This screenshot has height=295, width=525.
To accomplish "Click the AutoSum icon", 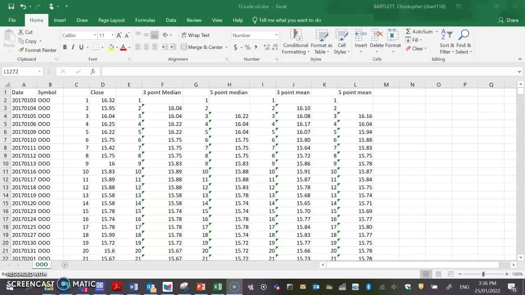I will [409, 31].
